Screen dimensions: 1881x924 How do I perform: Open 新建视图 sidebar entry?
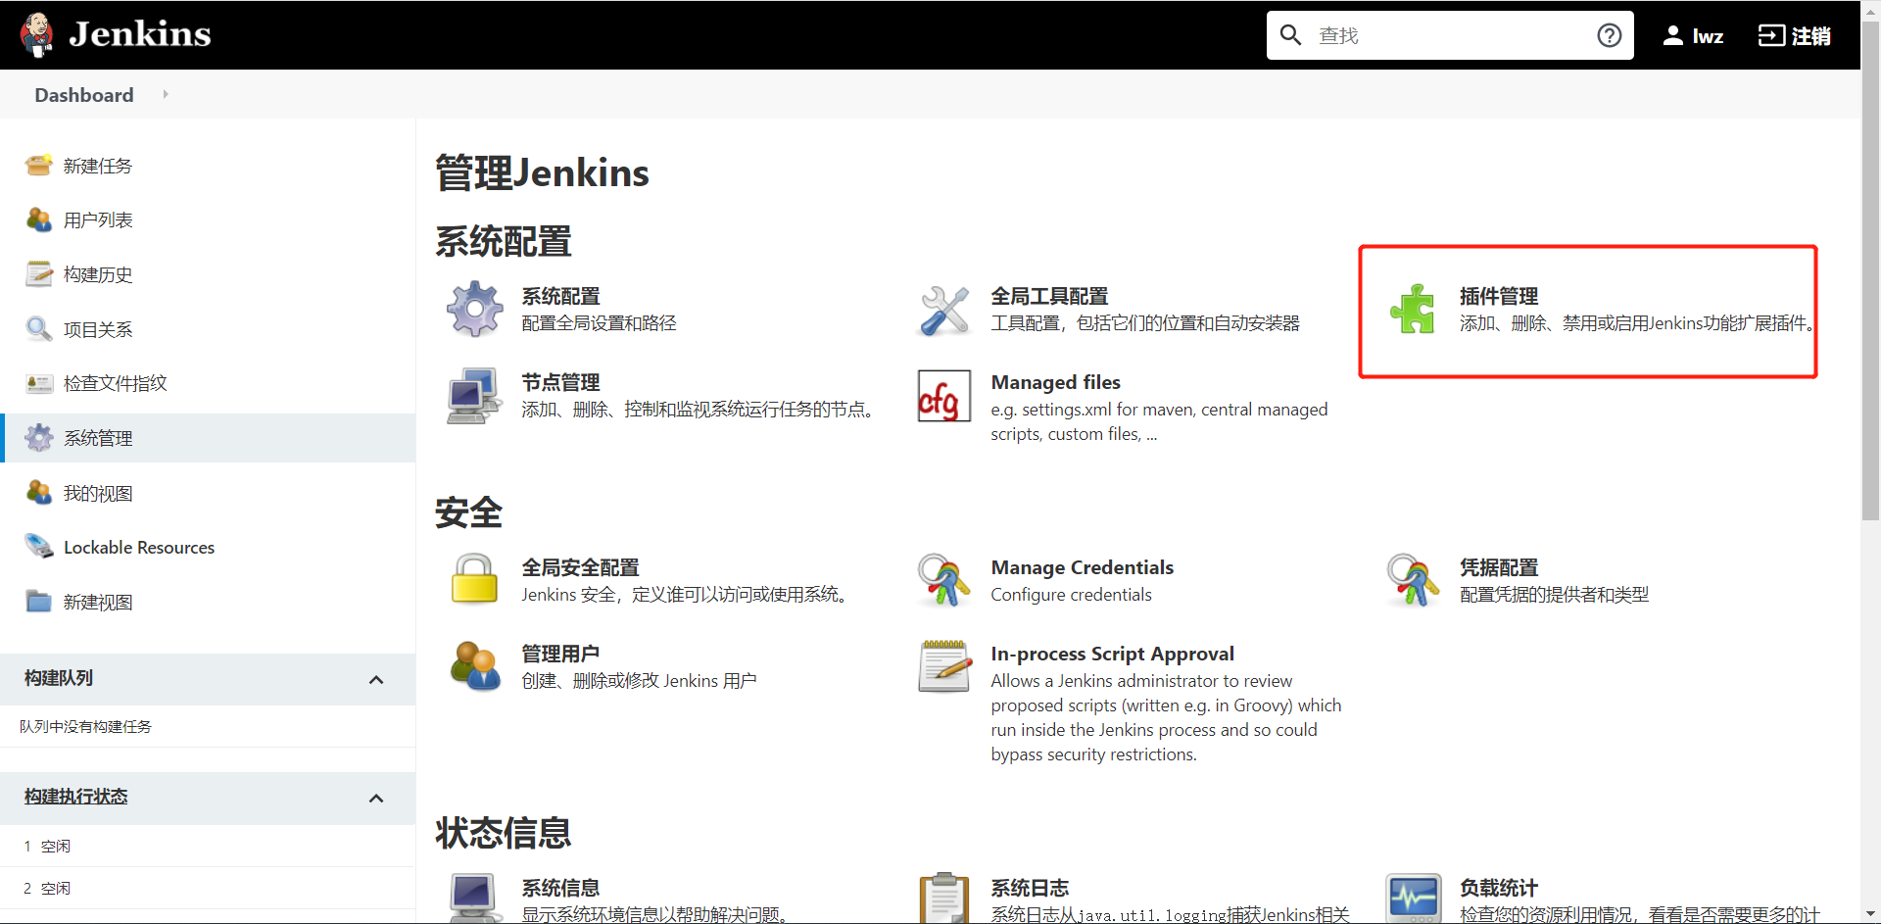click(98, 602)
